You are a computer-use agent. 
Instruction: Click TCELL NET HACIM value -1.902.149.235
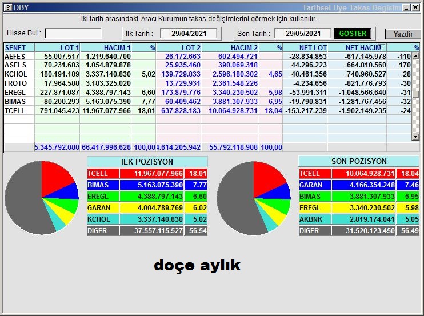(363, 111)
